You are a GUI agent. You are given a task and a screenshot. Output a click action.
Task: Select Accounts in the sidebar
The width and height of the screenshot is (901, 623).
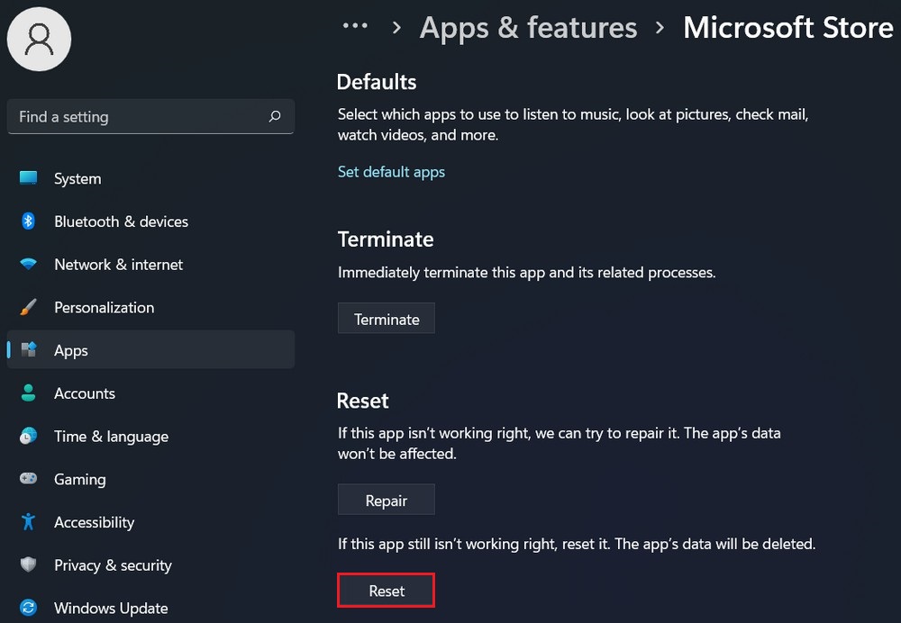tap(150, 393)
